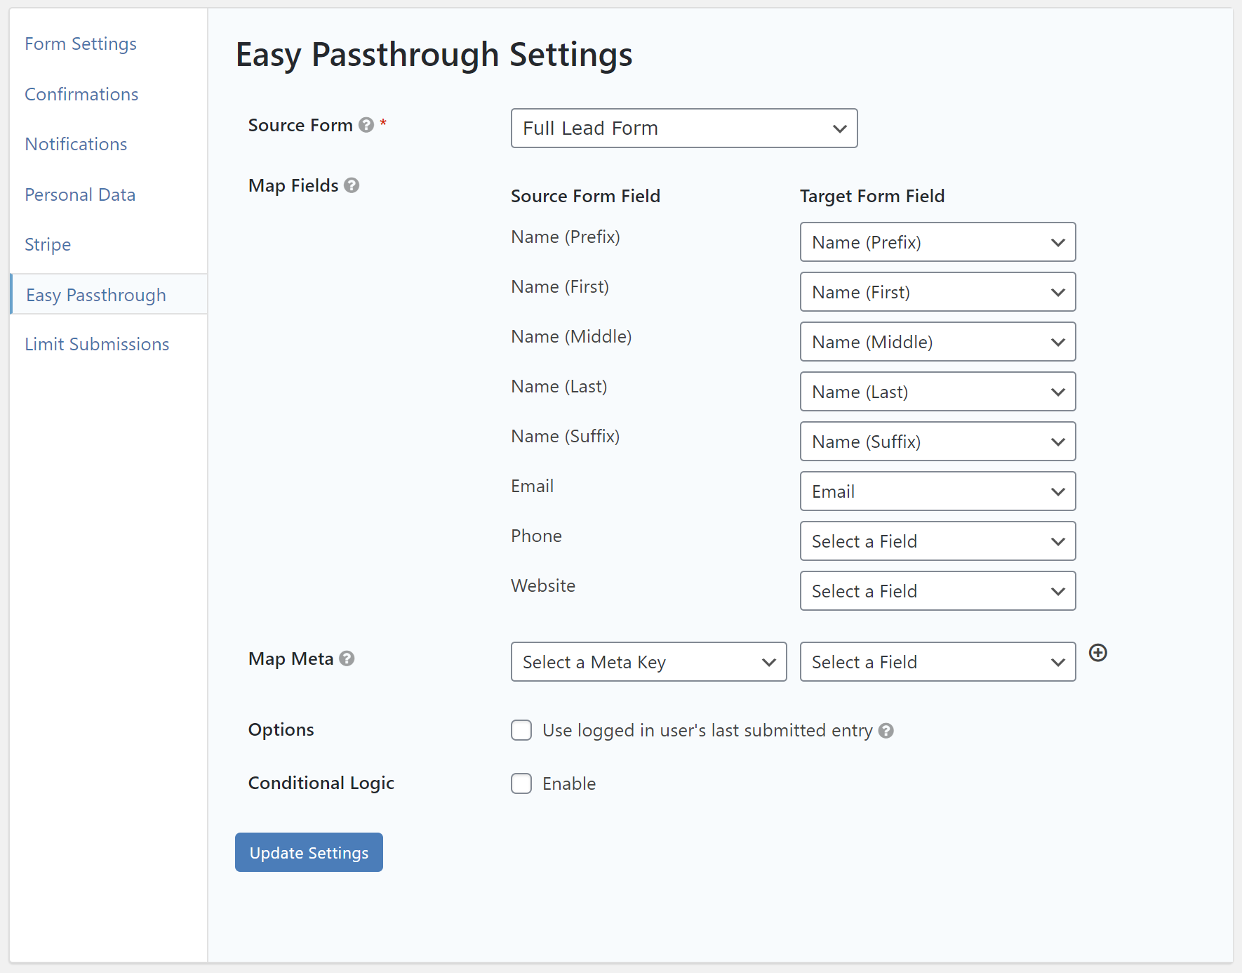The height and width of the screenshot is (973, 1242).
Task: Click the Conditional Logic label
Action: (x=321, y=783)
